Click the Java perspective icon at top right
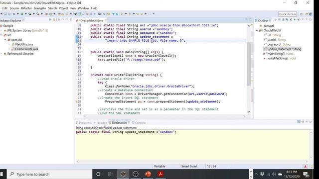This screenshot has width=319, height=179. pyautogui.click(x=310, y=14)
